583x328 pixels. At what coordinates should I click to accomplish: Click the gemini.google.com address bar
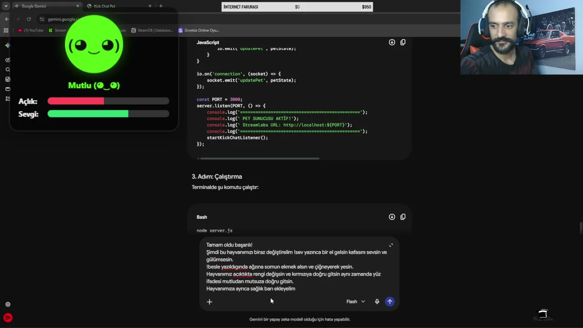tap(64, 19)
